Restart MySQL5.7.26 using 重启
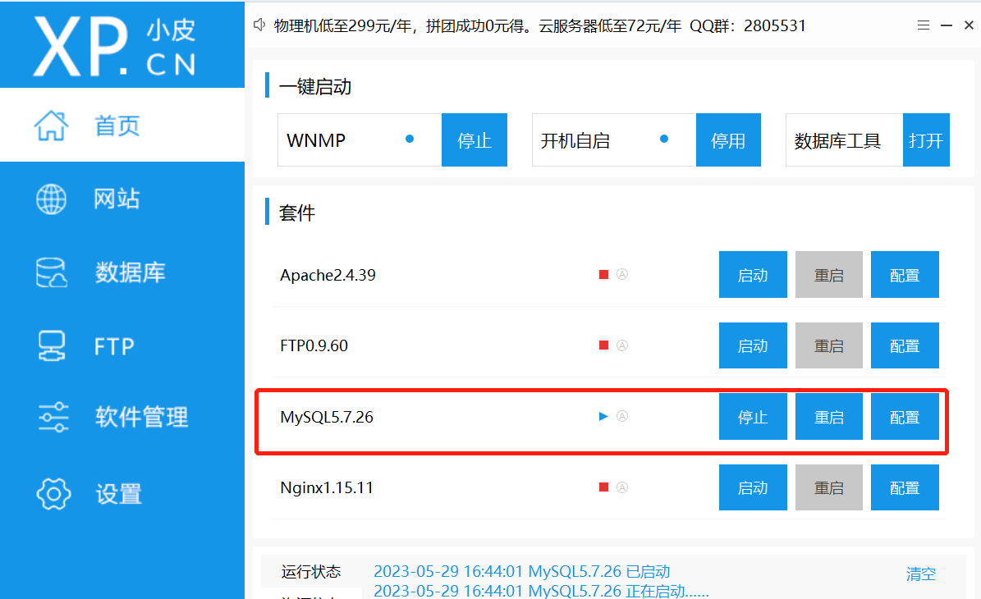Image resolution: width=981 pixels, height=599 pixels. pos(829,416)
